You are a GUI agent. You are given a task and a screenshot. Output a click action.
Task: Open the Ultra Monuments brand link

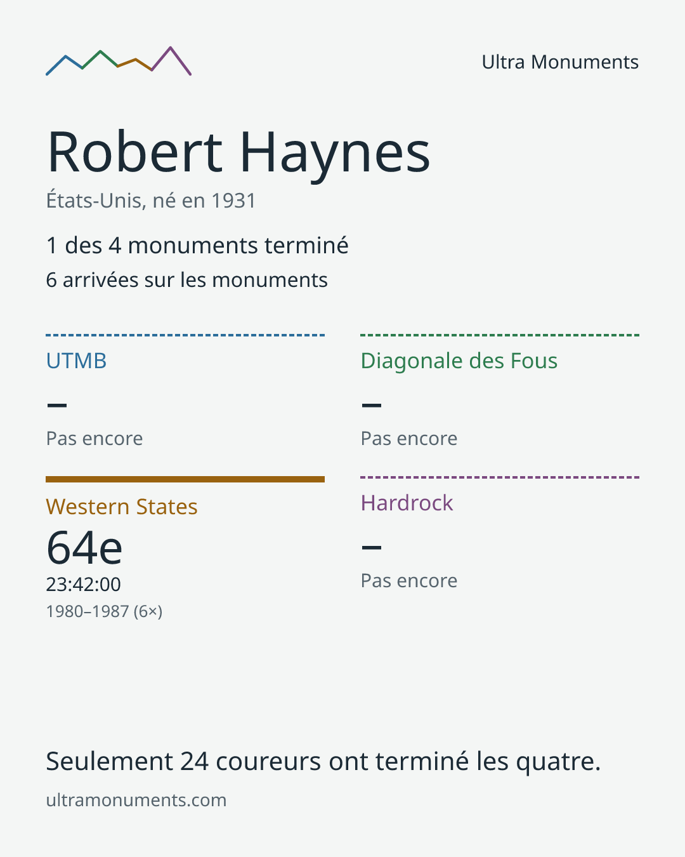click(560, 62)
